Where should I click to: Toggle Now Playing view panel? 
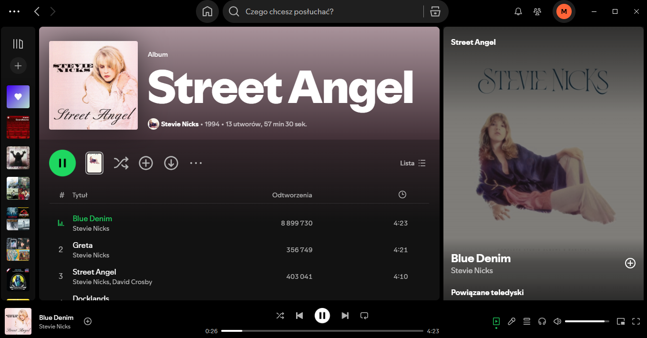click(496, 321)
